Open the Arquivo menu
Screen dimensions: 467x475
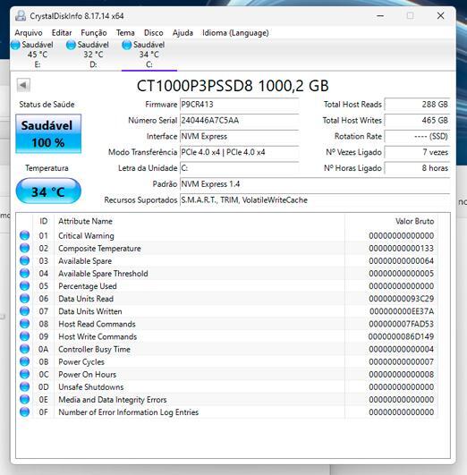pyautogui.click(x=29, y=33)
